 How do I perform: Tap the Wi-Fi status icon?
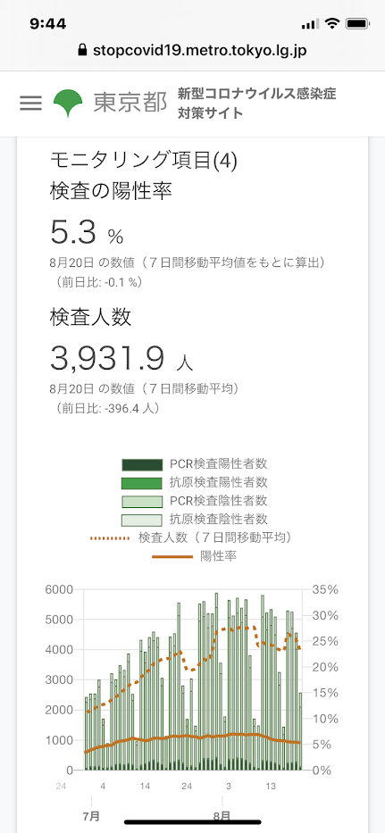[x=333, y=23]
